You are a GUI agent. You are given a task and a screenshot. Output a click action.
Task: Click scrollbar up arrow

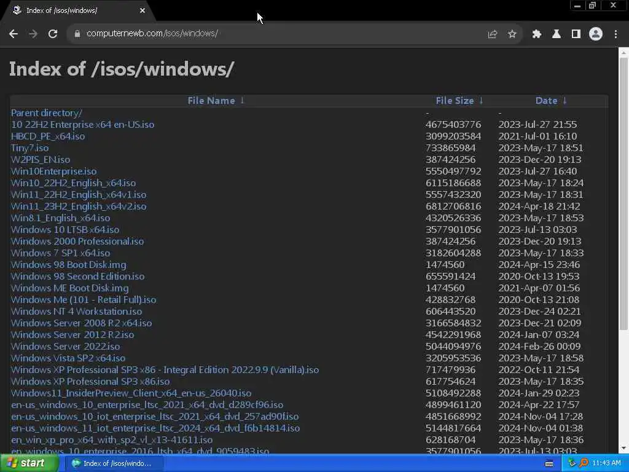pos(623,52)
